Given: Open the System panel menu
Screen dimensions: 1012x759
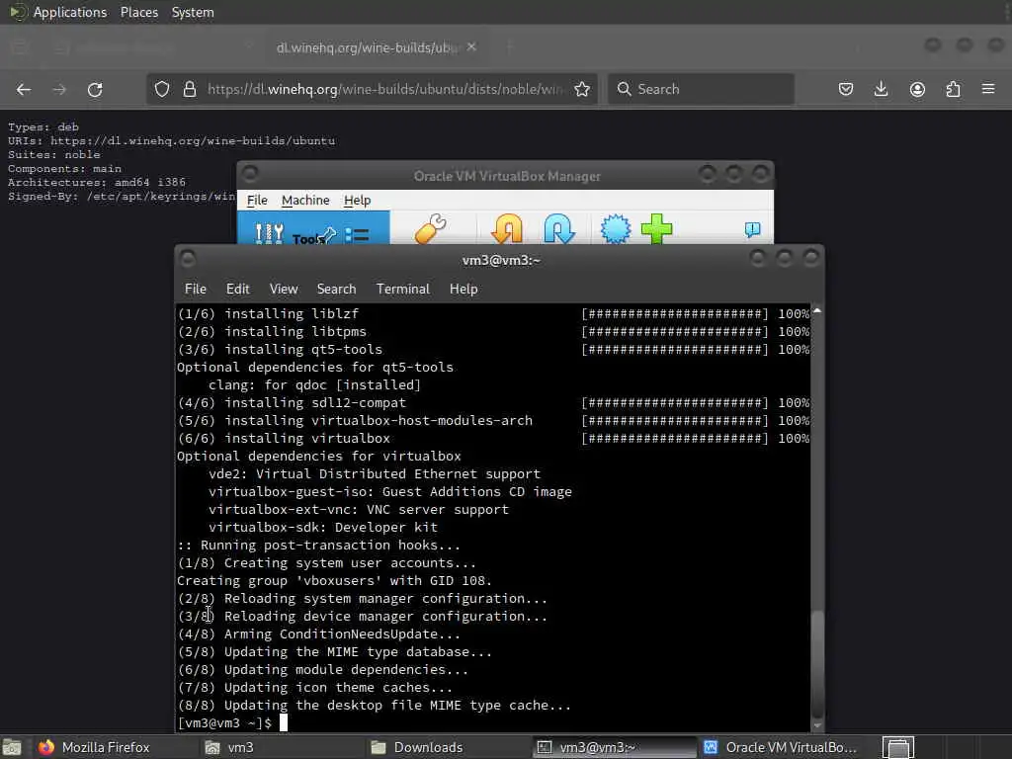Looking at the screenshot, I should [x=193, y=12].
